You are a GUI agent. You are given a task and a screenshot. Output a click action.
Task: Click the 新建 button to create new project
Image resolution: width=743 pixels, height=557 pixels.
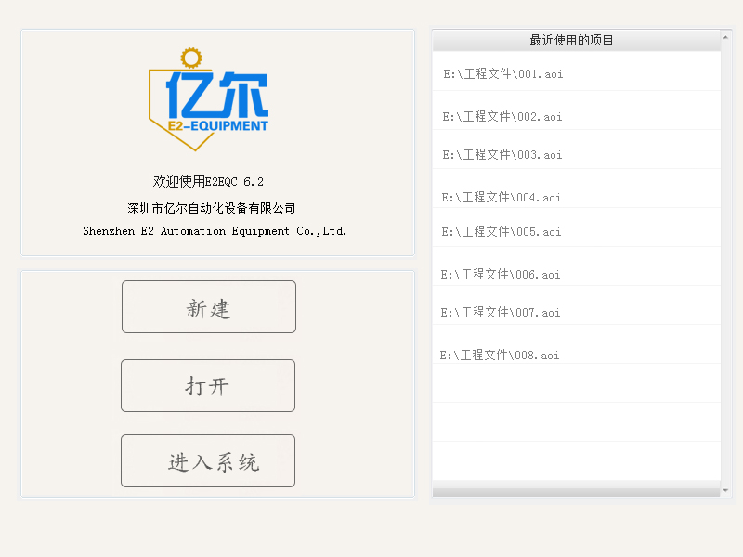coord(208,306)
